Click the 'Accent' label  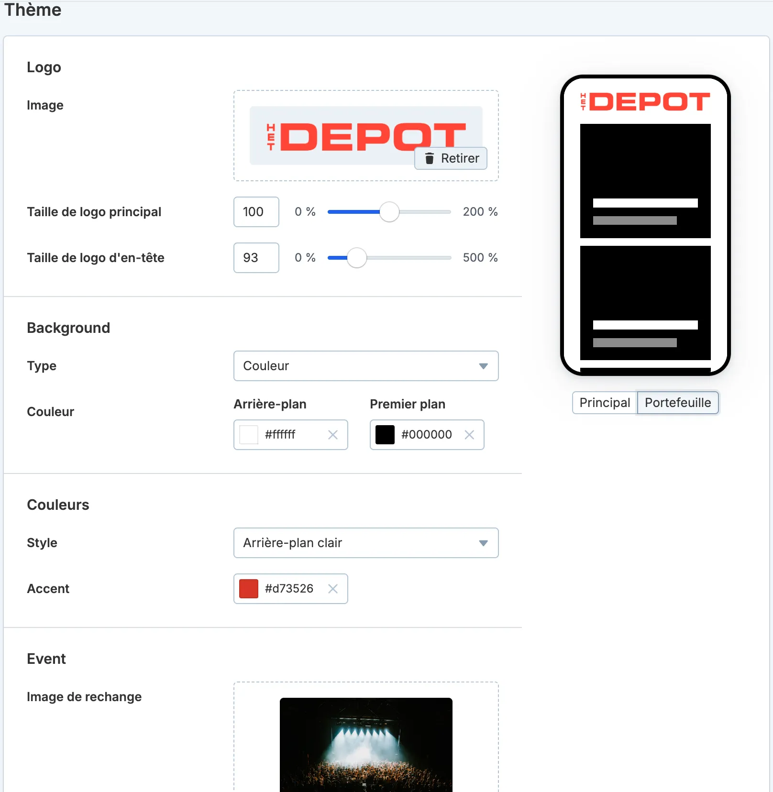pos(48,589)
